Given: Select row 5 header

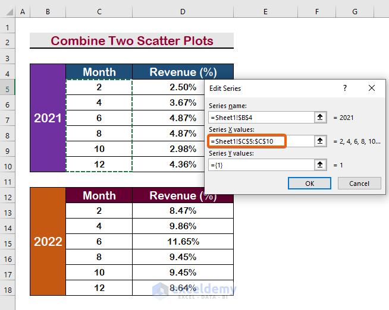Looking at the screenshot, I should (x=7, y=87).
